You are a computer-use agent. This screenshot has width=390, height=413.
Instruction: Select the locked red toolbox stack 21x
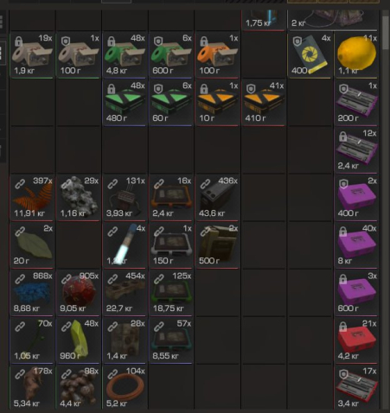click(356, 340)
